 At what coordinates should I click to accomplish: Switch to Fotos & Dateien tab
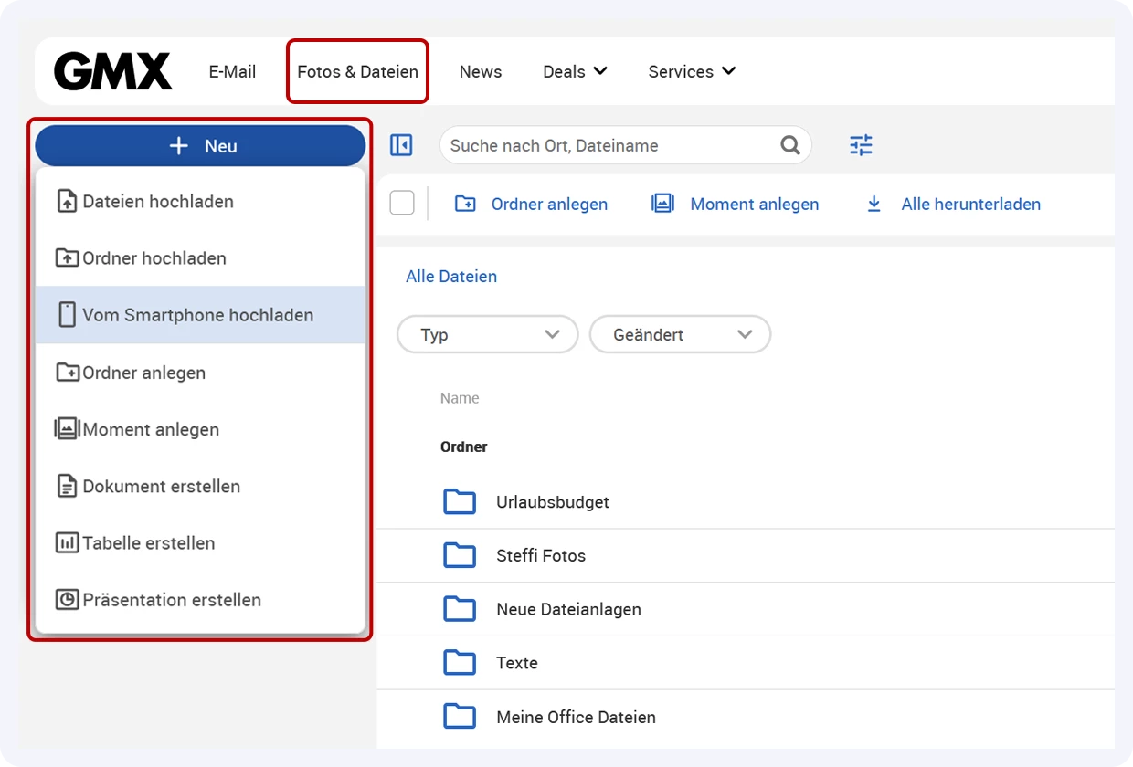click(358, 71)
